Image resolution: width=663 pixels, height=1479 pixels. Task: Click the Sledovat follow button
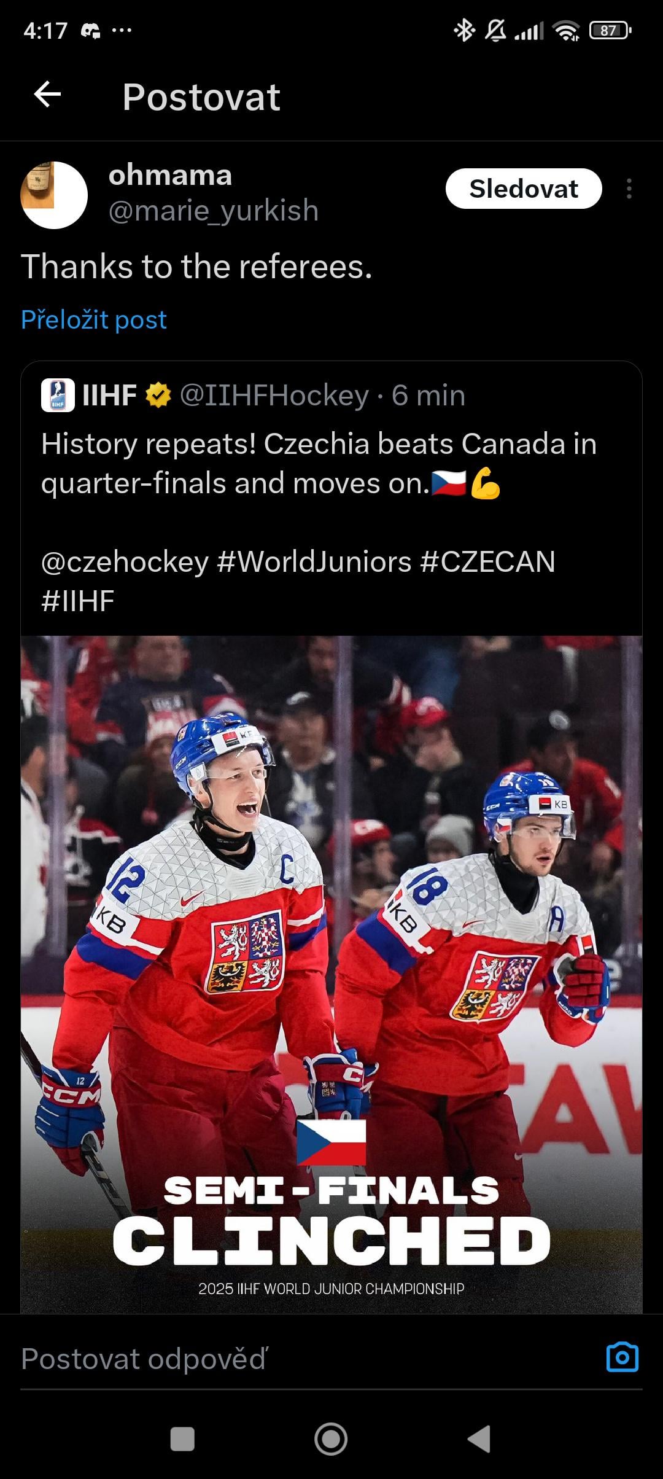(524, 189)
